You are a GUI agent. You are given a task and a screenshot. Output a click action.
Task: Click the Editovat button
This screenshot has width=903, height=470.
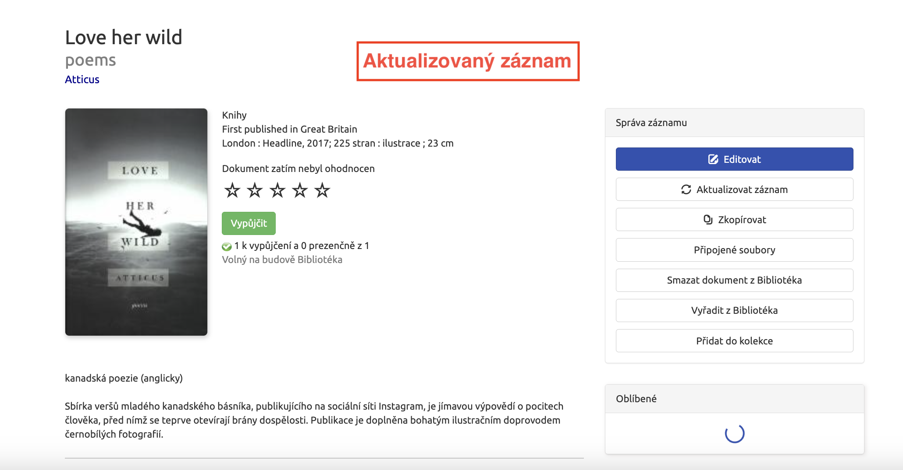pyautogui.click(x=734, y=159)
